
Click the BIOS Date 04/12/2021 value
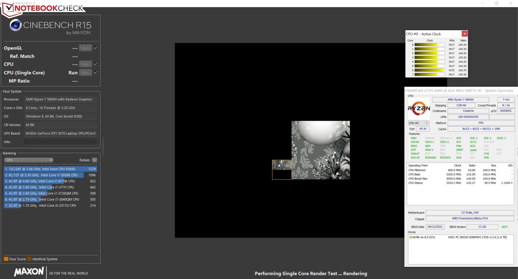[435, 227]
